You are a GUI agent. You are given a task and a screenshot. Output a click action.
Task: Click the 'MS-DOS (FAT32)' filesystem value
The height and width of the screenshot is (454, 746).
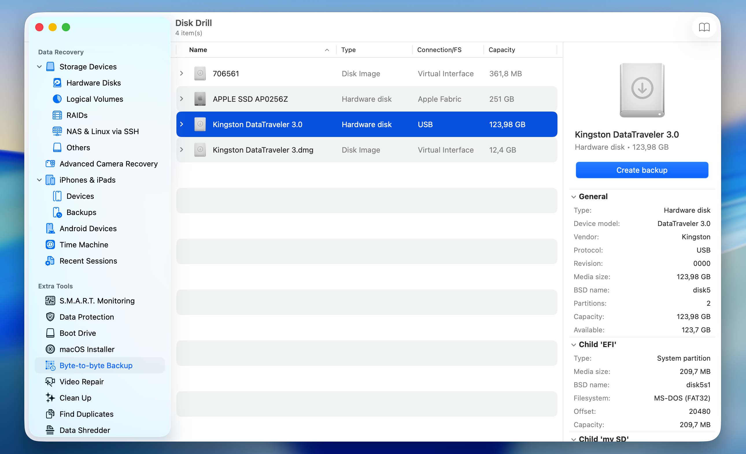click(x=682, y=398)
